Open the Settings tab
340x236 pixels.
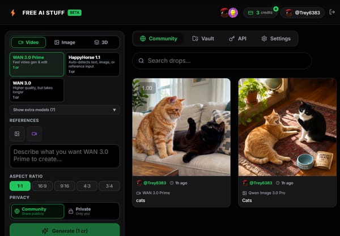pyautogui.click(x=276, y=38)
